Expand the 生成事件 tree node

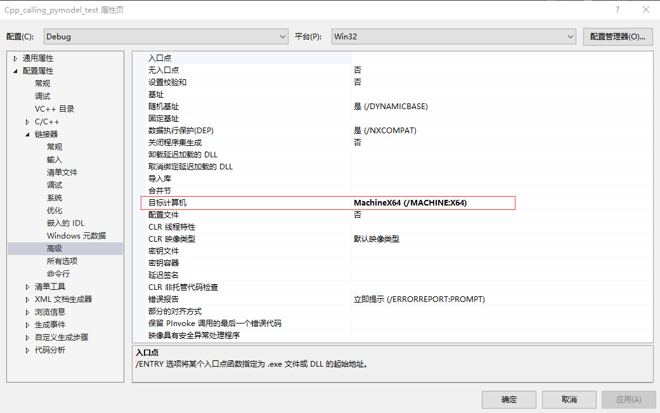(27, 325)
